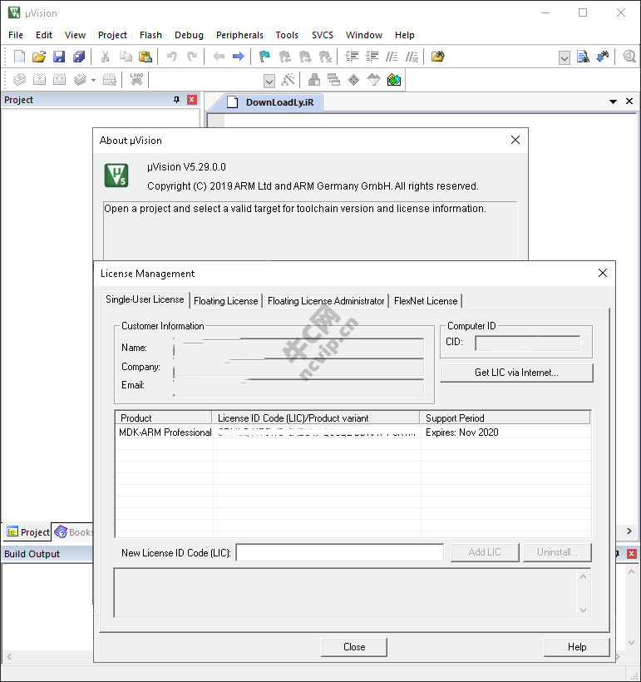Click the Unindent selection icon
This screenshot has width=641, height=682.
[x=372, y=57]
